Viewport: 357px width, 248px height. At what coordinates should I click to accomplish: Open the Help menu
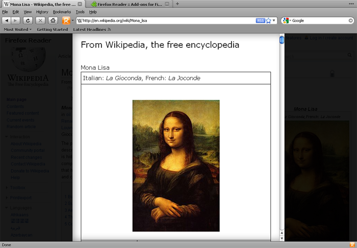tap(93, 12)
